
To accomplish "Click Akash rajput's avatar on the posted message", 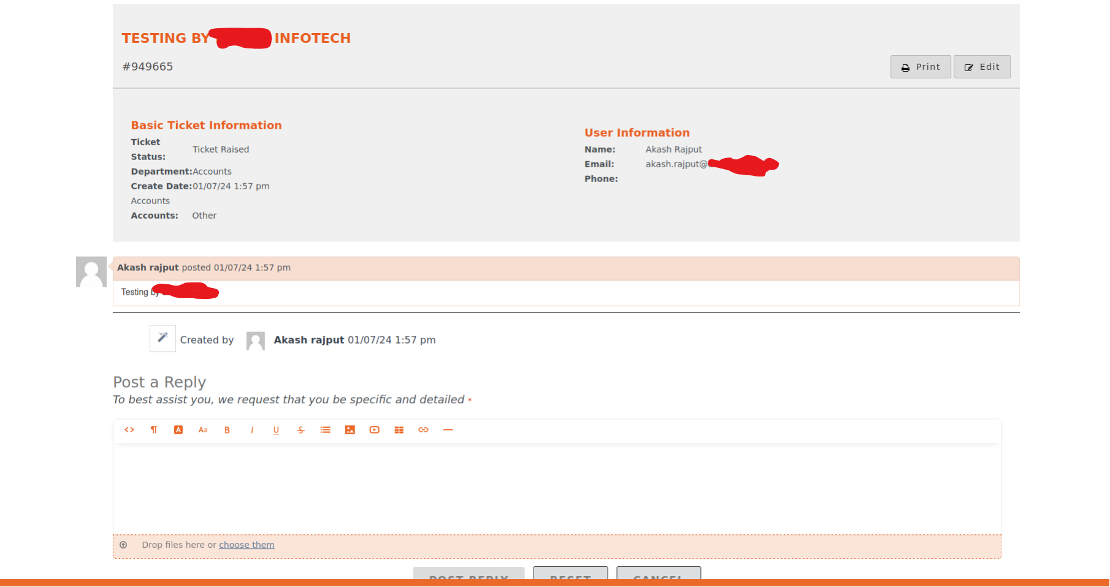I will click(x=91, y=272).
